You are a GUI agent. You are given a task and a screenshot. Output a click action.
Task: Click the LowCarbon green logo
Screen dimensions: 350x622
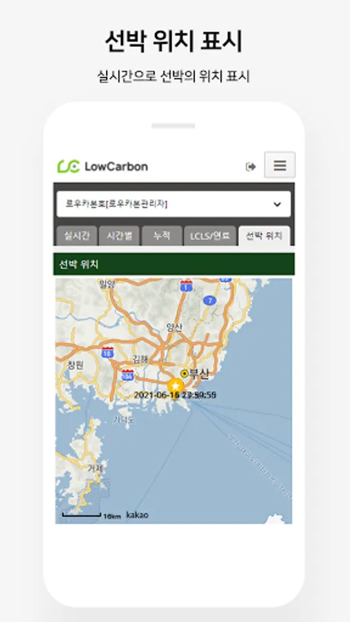(68, 167)
